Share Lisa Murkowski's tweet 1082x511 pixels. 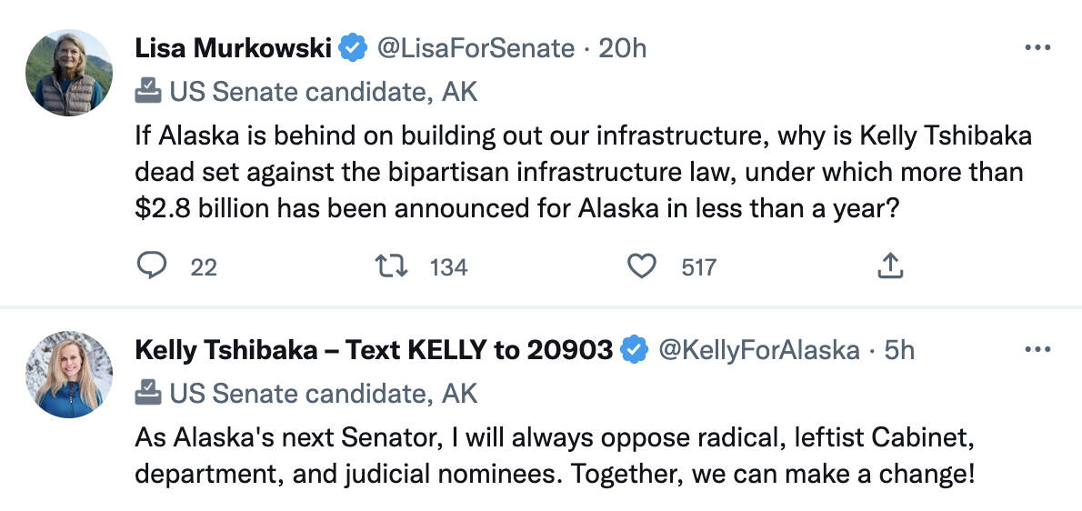click(890, 266)
